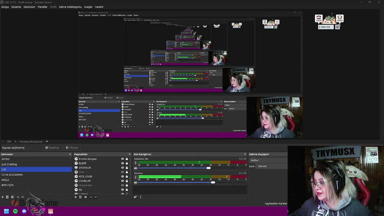Zoom out preview with minus icon

[x=3, y=142]
